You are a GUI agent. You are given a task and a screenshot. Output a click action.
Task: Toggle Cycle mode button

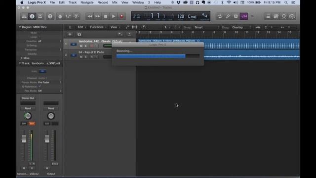tap(220, 16)
